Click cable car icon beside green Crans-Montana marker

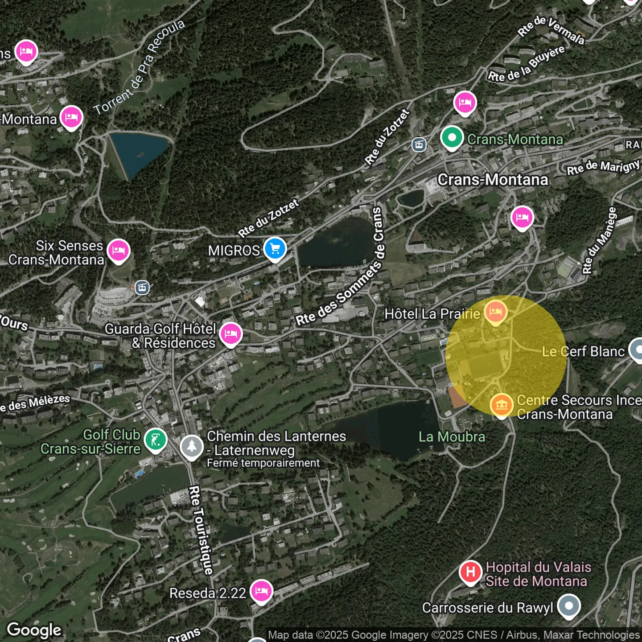(419, 144)
